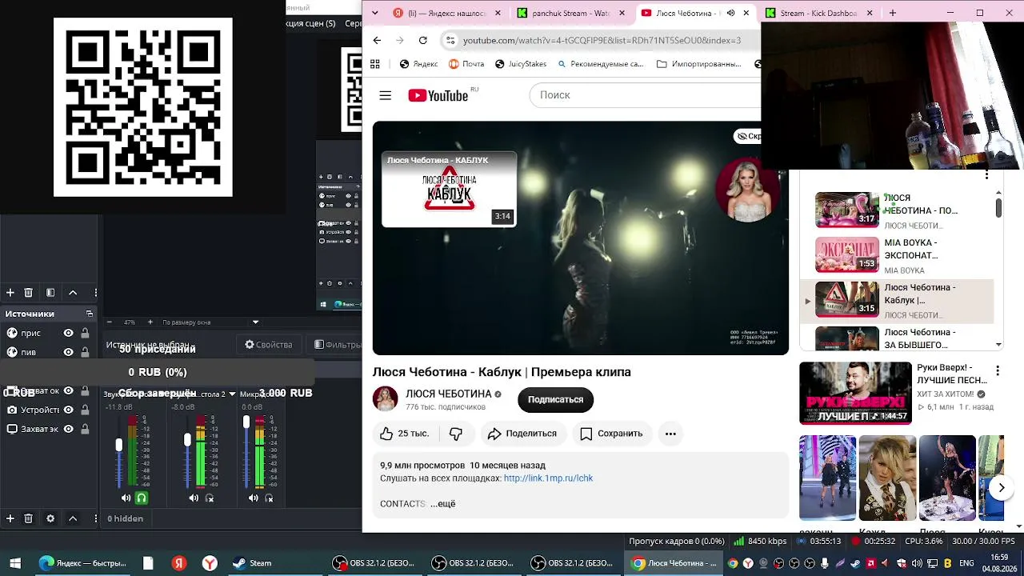This screenshot has height=576, width=1024.
Task: Open the Chrome tab search chevron
Action: click(377, 13)
